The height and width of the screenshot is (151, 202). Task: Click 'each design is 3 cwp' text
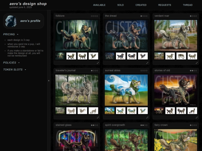18,40
